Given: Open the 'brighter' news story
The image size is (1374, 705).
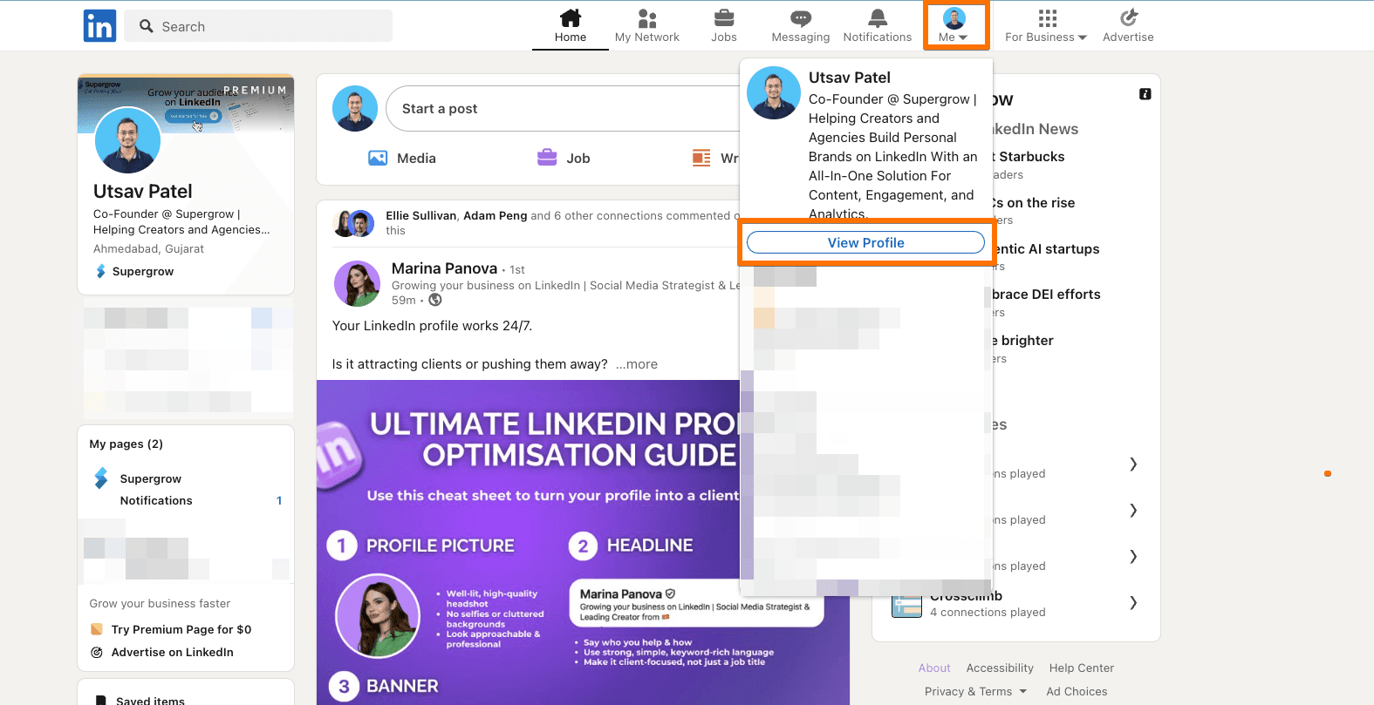Looking at the screenshot, I should pos(1024,341).
